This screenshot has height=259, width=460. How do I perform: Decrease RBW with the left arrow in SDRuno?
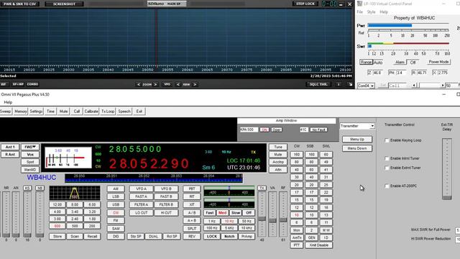pyautogui.click(x=178, y=85)
